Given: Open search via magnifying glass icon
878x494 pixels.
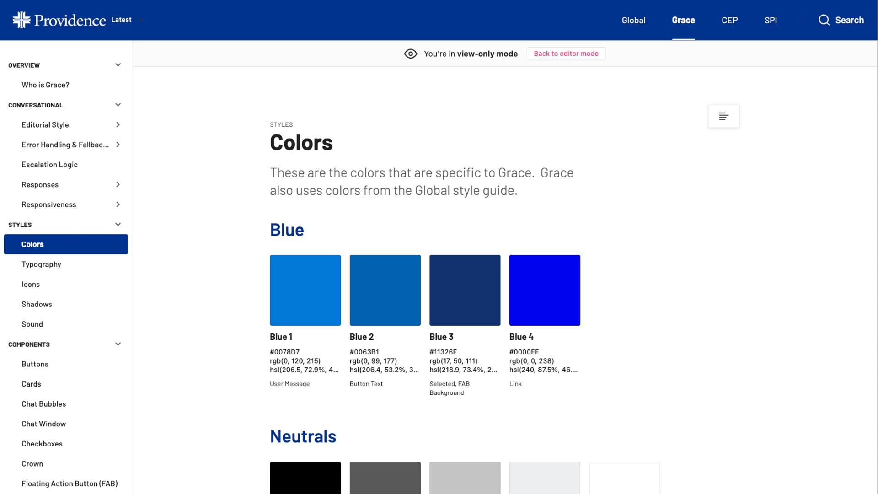Looking at the screenshot, I should point(824,20).
